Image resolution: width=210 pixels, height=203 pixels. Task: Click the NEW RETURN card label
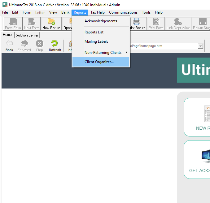coord(203,128)
